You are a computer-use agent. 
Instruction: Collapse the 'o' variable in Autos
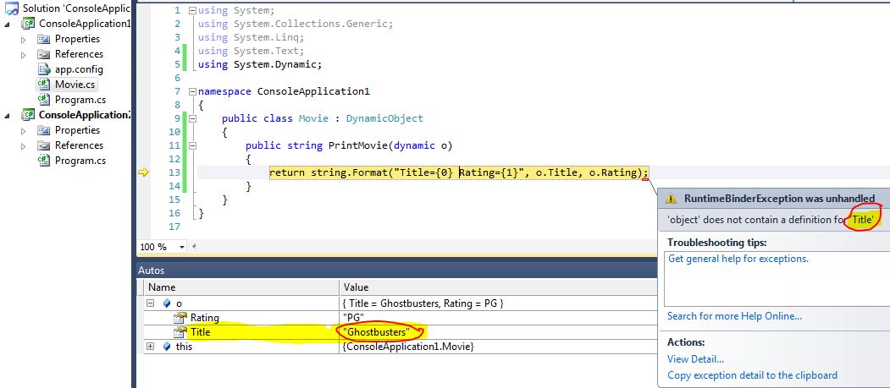point(151,303)
